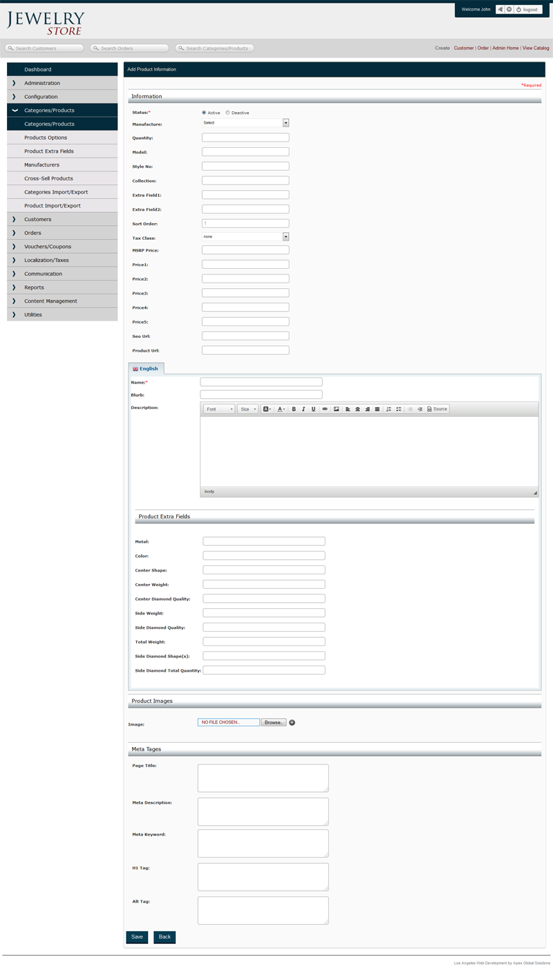Click the product Name input field
The image size is (553, 971).
[x=261, y=381]
